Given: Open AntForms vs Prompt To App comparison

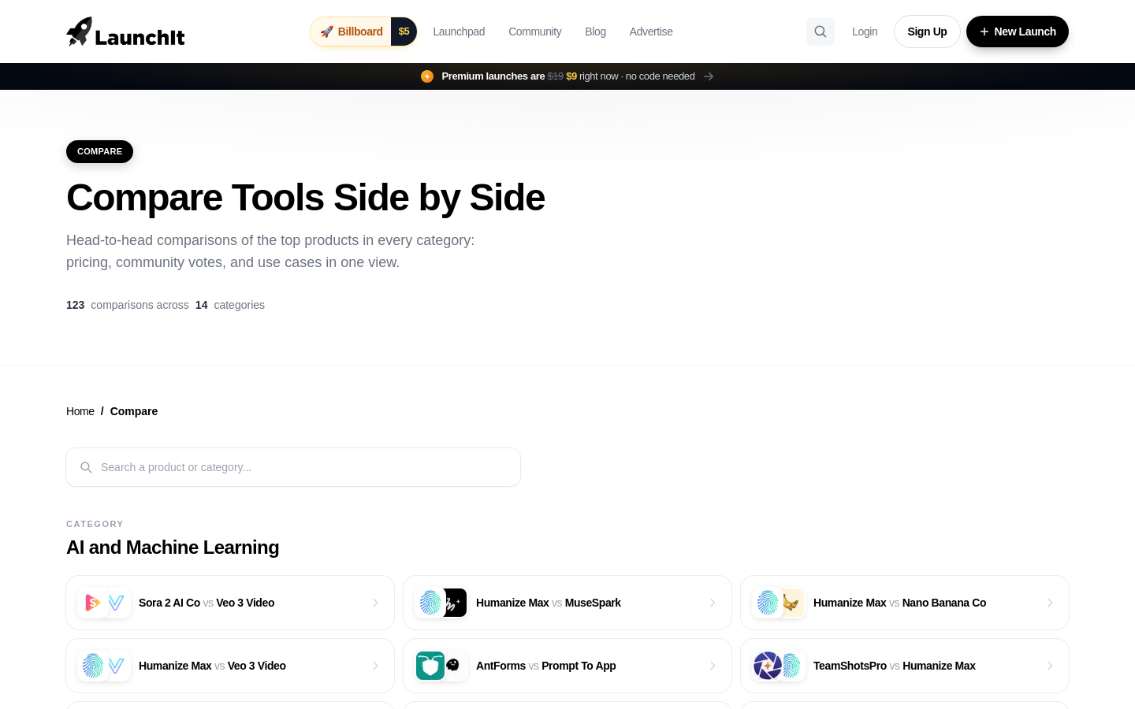Looking at the screenshot, I should [567, 666].
